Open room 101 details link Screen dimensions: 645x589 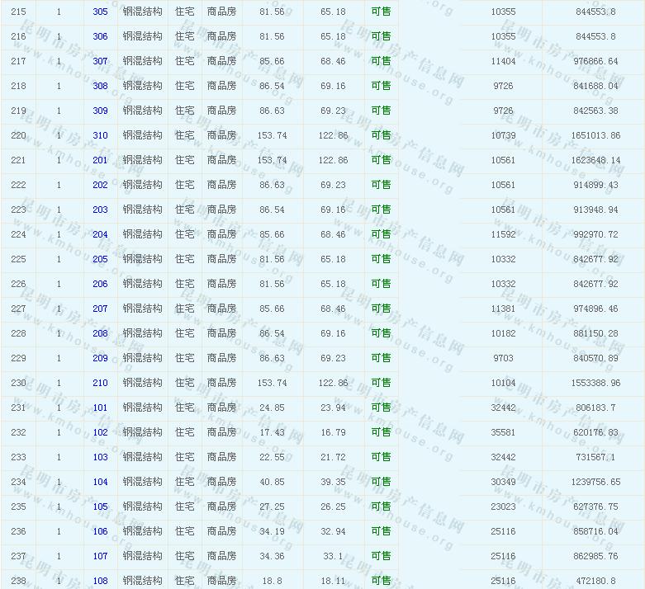(x=100, y=408)
